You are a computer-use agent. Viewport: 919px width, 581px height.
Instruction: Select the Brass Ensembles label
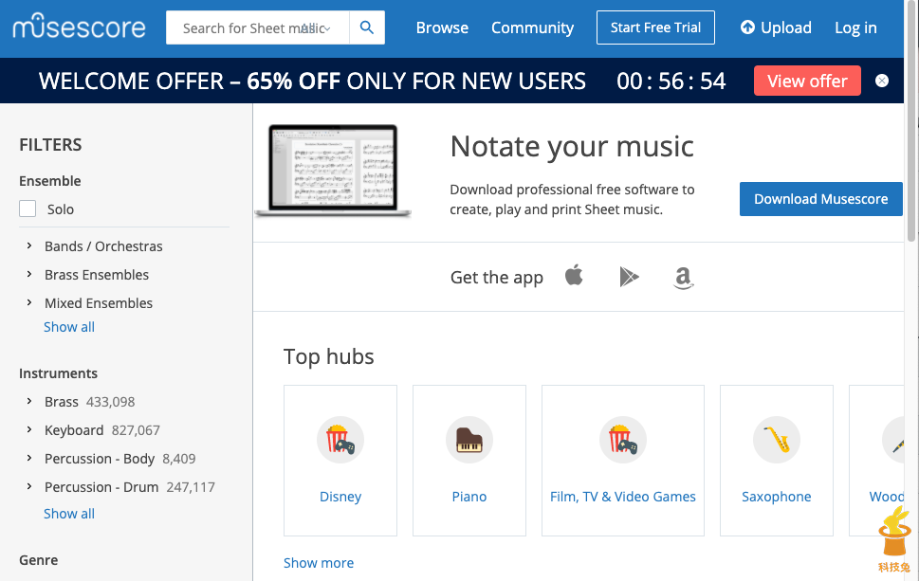click(97, 275)
